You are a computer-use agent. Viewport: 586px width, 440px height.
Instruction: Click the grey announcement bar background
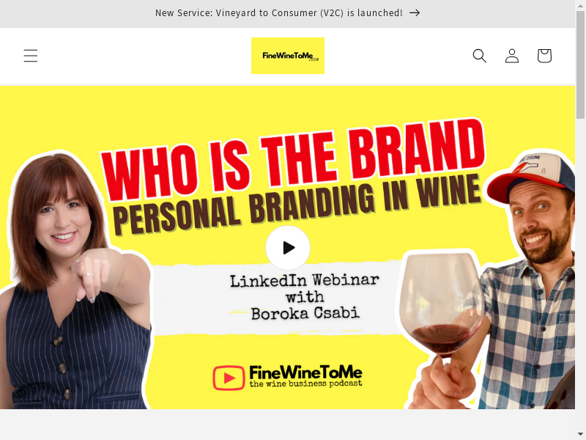coord(75,13)
